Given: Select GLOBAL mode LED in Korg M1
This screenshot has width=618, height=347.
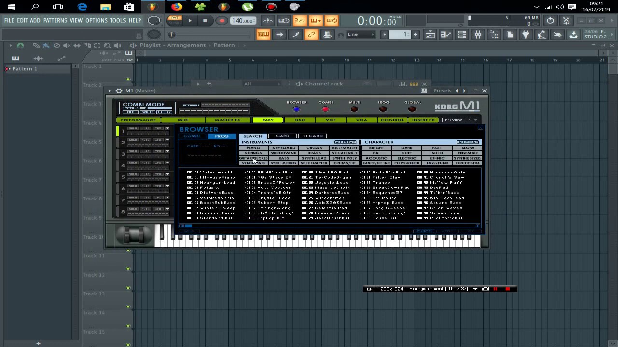Looking at the screenshot, I should (412, 109).
